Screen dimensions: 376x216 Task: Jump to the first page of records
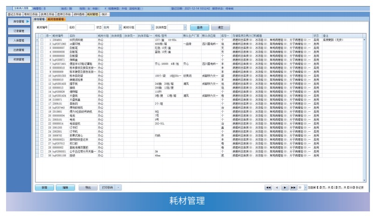pos(268,188)
